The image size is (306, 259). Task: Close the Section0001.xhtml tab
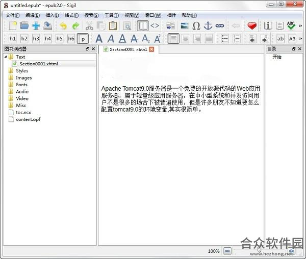[x=151, y=49]
